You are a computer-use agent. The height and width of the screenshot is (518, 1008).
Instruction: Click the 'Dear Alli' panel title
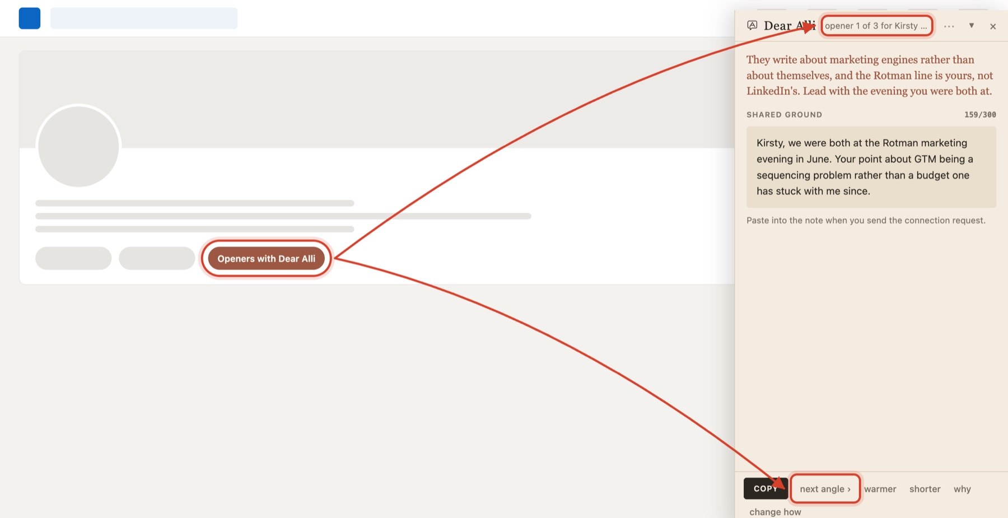[x=789, y=26]
